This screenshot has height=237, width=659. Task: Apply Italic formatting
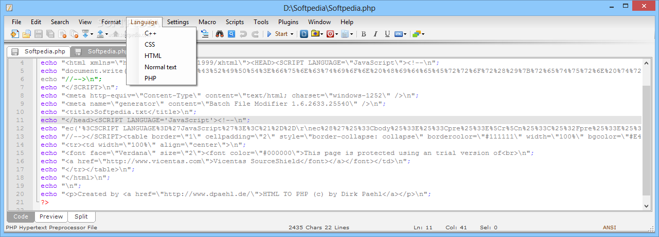pyautogui.click(x=376, y=34)
